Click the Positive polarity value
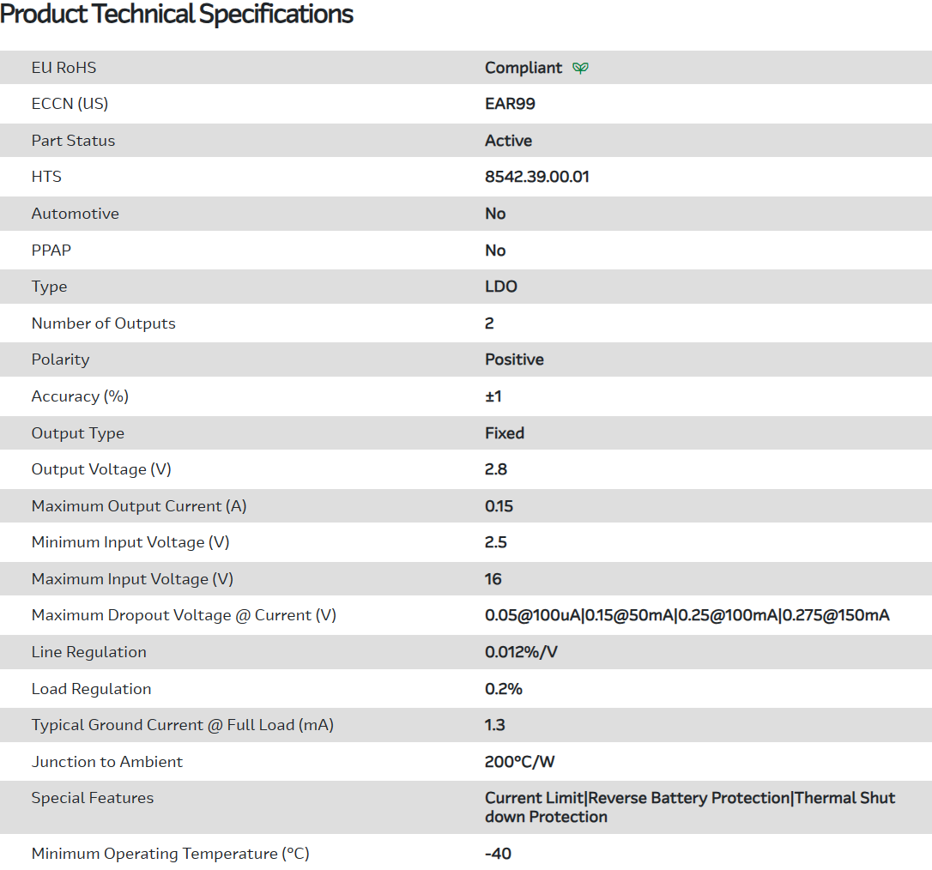The width and height of the screenshot is (932, 870). [x=514, y=359]
